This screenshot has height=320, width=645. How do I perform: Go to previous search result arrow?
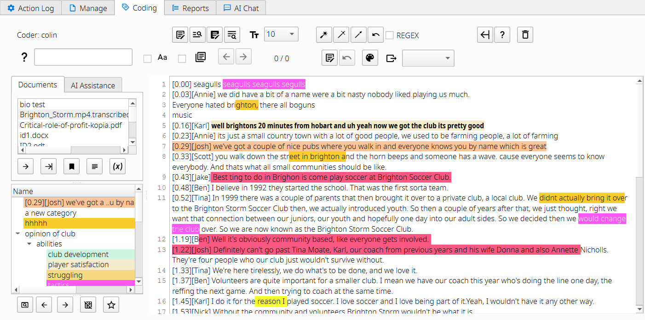[226, 57]
